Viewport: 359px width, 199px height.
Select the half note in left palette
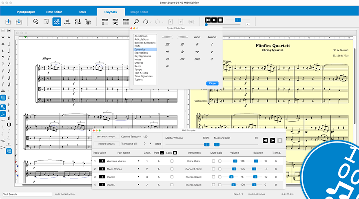point(9,44)
